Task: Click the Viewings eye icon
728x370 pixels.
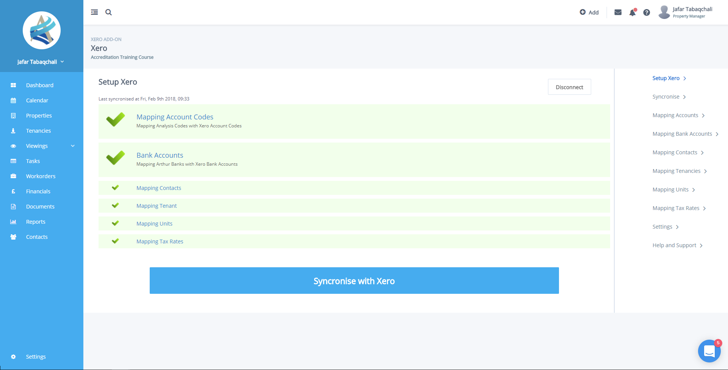Action: click(13, 146)
